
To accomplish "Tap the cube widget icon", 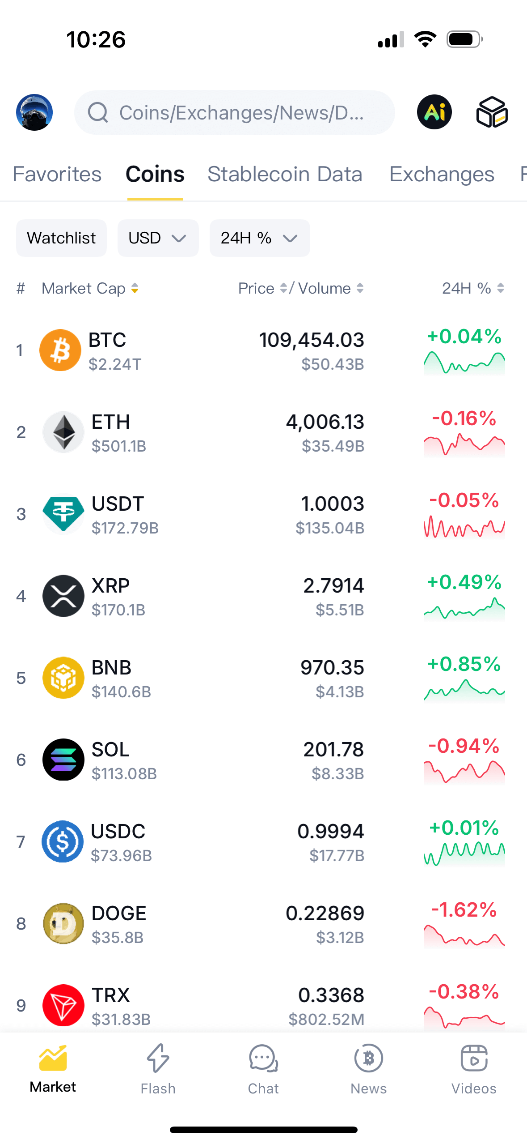I will [x=492, y=112].
